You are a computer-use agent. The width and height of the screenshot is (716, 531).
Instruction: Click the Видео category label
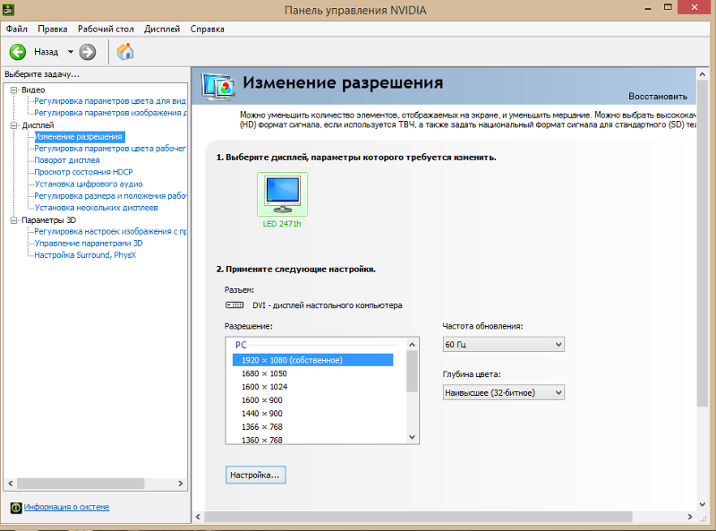[x=33, y=90]
